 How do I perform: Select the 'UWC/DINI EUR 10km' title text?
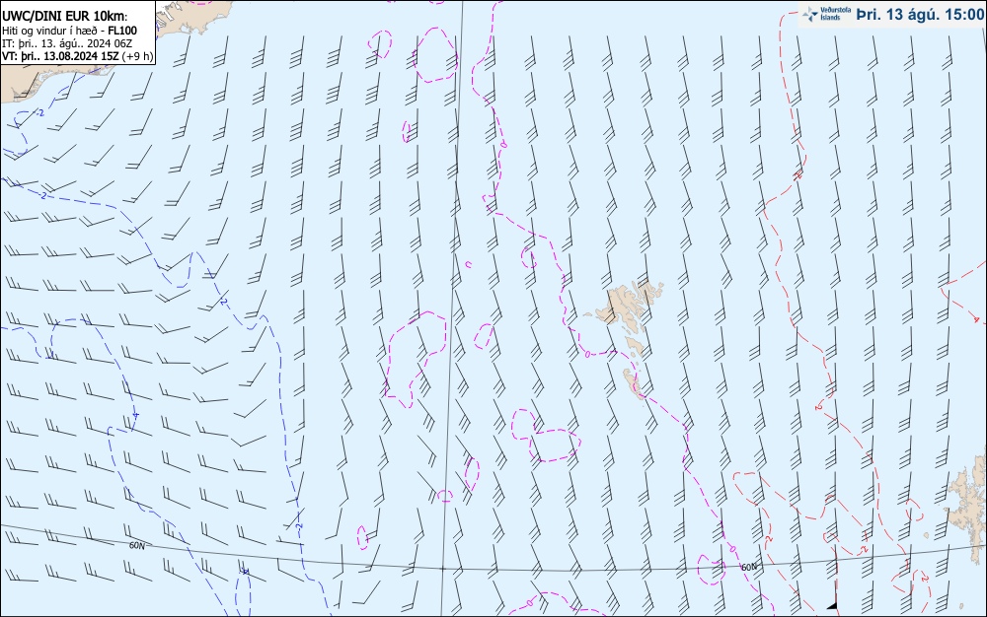click(x=63, y=17)
